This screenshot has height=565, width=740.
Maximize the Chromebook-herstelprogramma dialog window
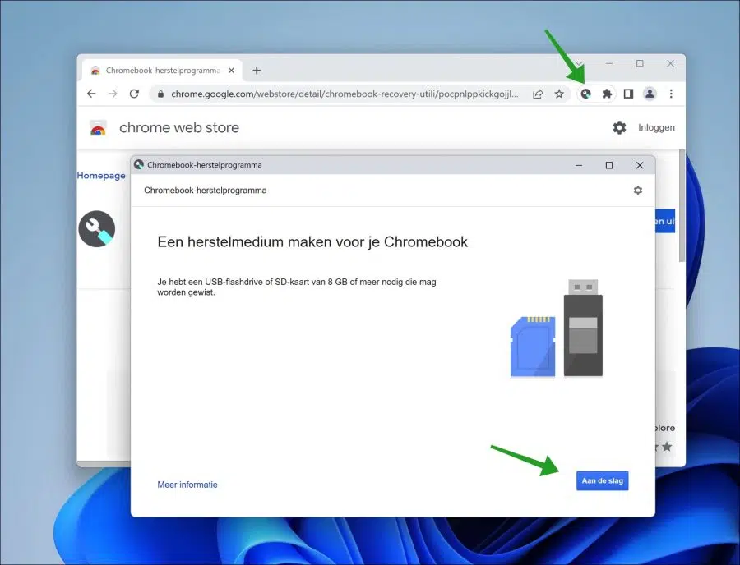[608, 165]
